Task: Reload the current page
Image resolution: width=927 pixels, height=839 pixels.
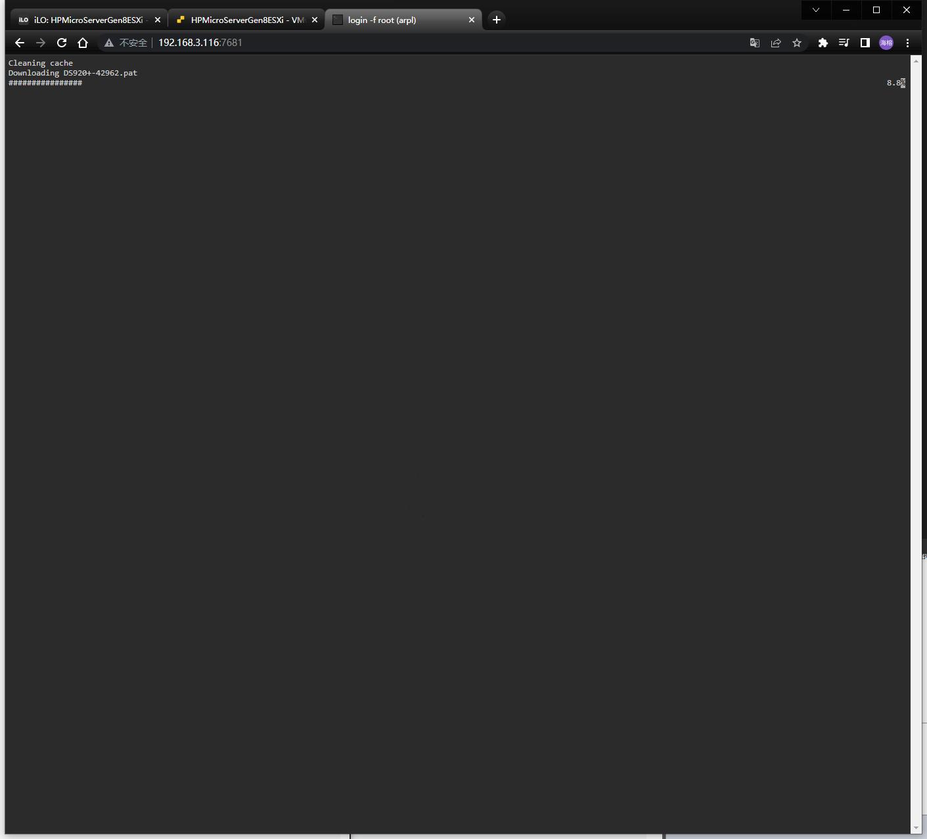Action: click(62, 43)
